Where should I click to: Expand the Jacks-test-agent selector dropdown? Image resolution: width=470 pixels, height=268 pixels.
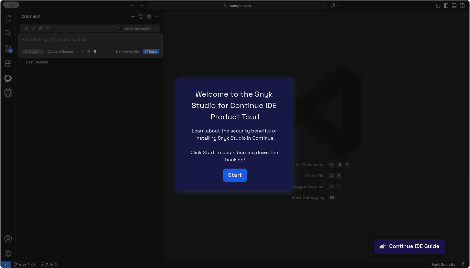click(137, 28)
